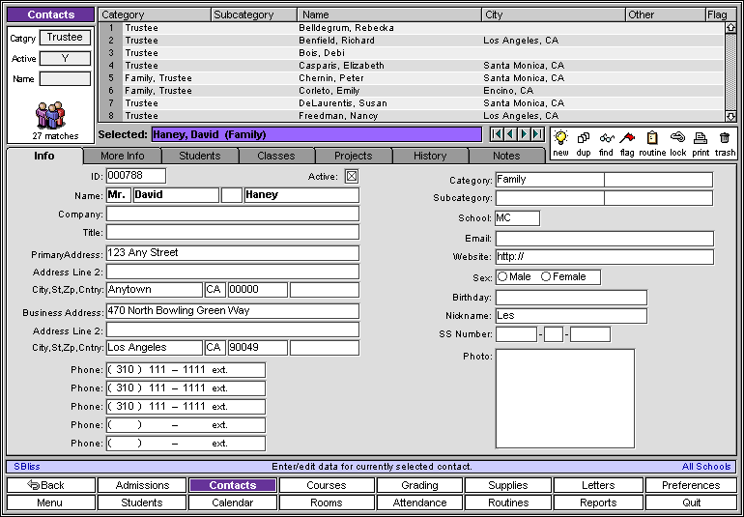
Task: Click the list scroll down arrow
Action: click(x=730, y=116)
